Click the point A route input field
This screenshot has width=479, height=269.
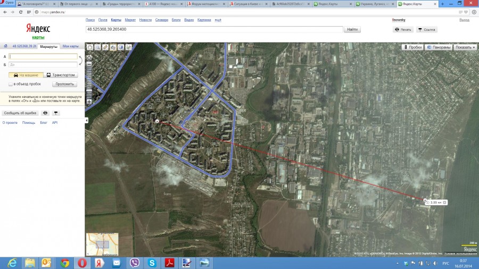43,56
